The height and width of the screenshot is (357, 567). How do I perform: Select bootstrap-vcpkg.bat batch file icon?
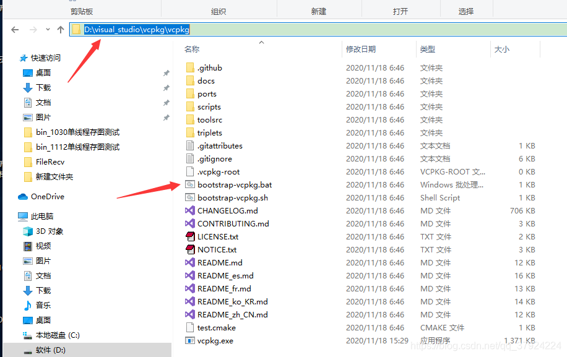[190, 184]
